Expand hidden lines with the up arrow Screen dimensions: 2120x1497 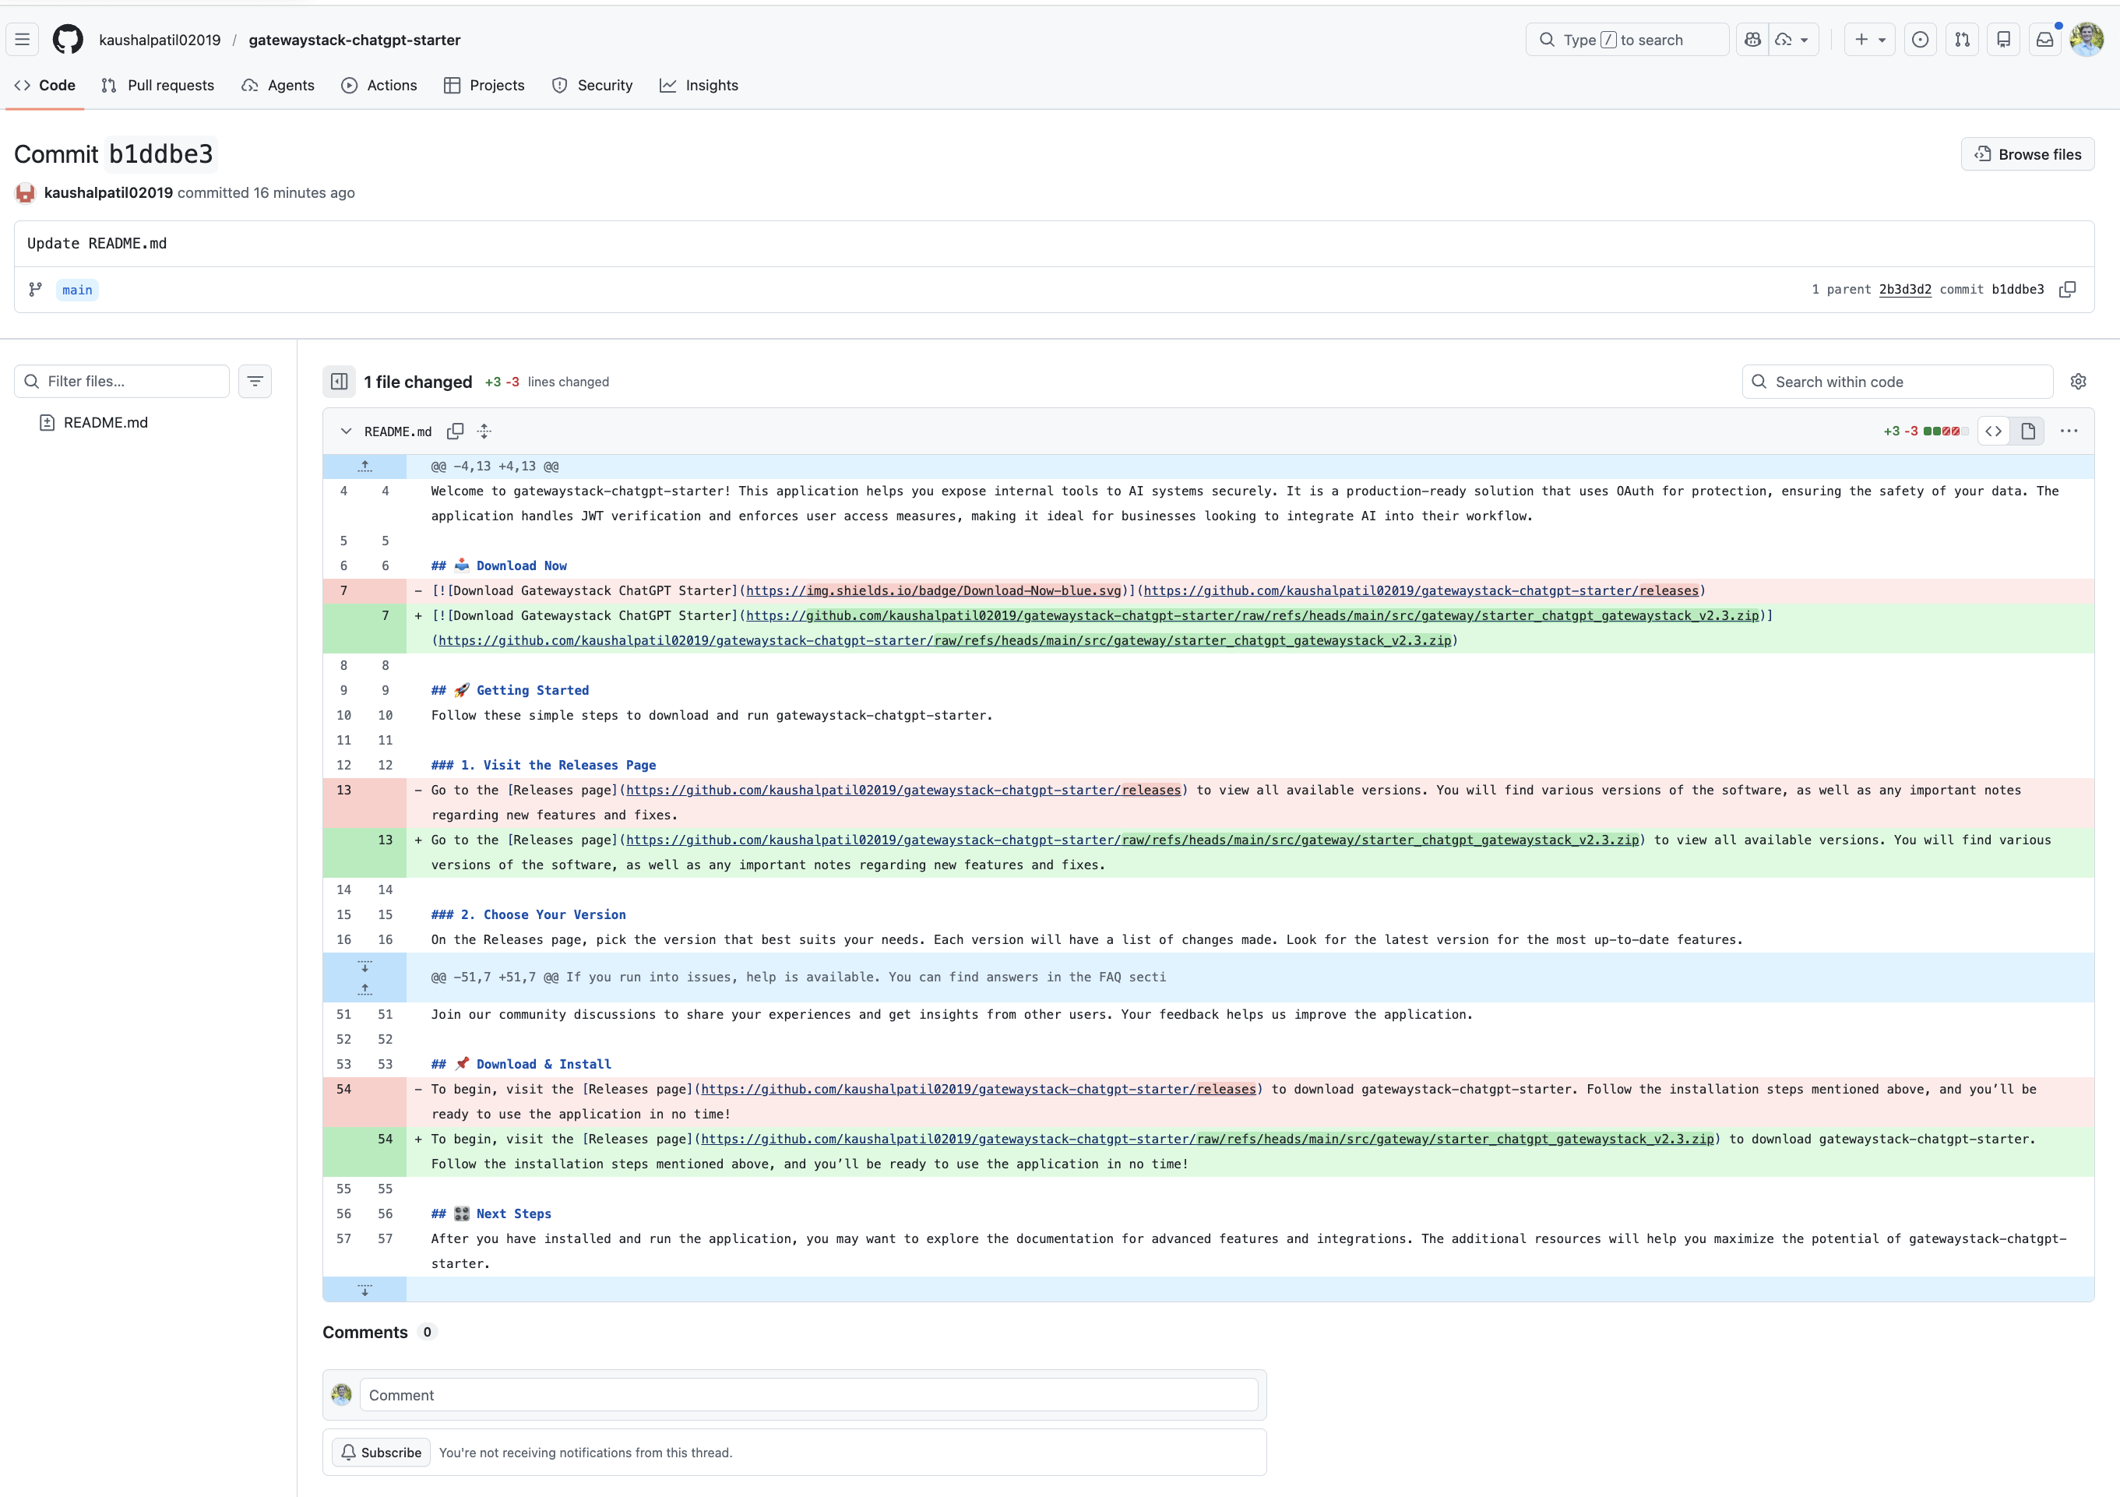[x=364, y=466]
